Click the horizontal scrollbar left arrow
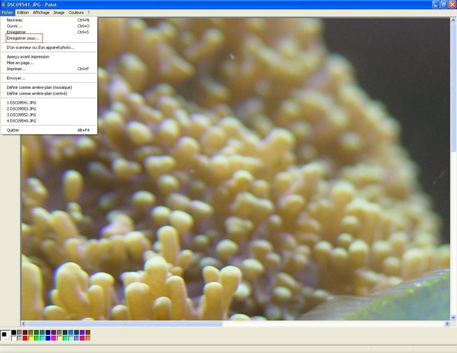457x353 pixels. tap(24, 324)
